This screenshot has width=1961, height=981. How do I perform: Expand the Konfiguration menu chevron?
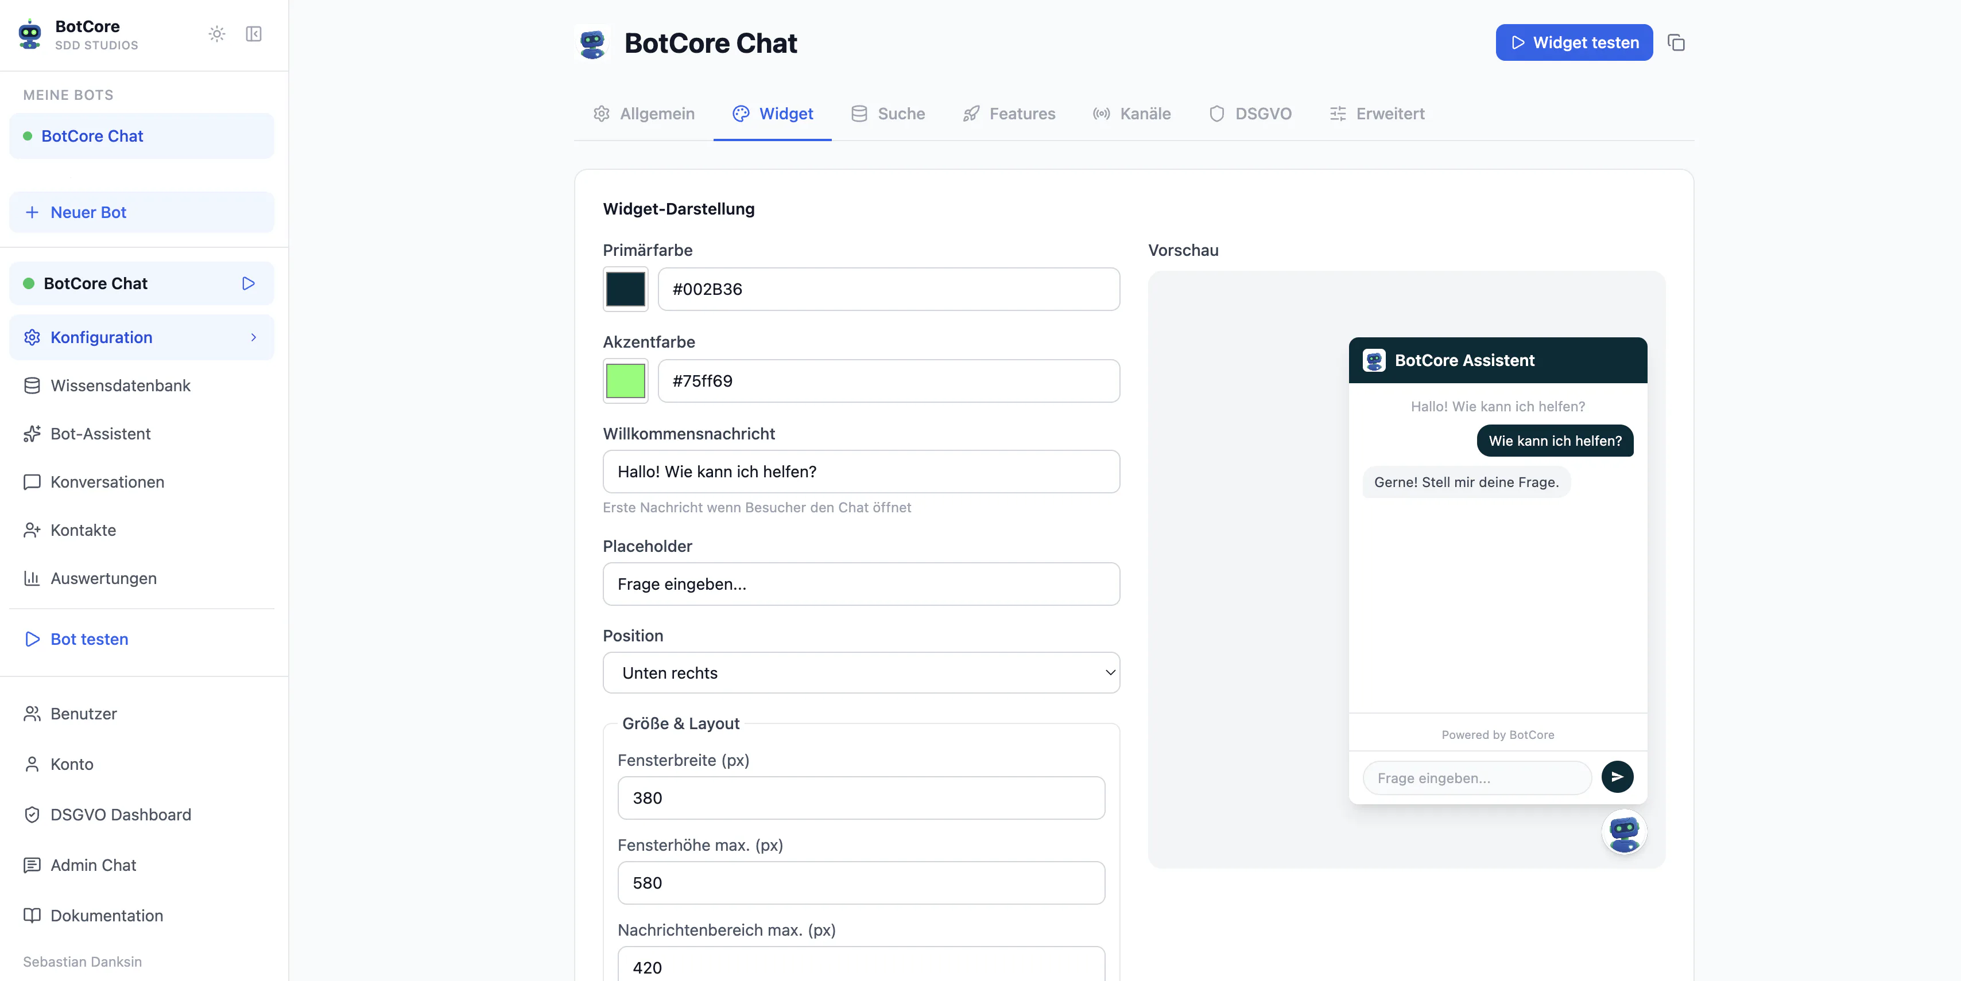click(x=254, y=338)
